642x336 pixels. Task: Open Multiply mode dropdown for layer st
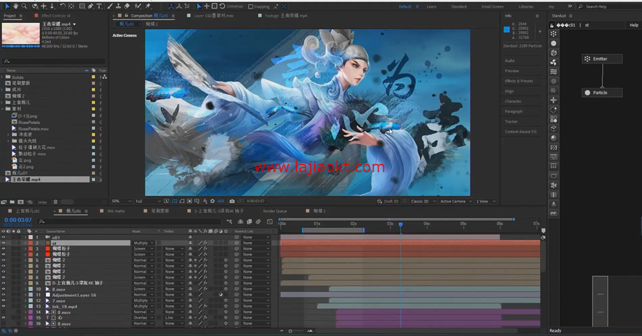pos(143,243)
